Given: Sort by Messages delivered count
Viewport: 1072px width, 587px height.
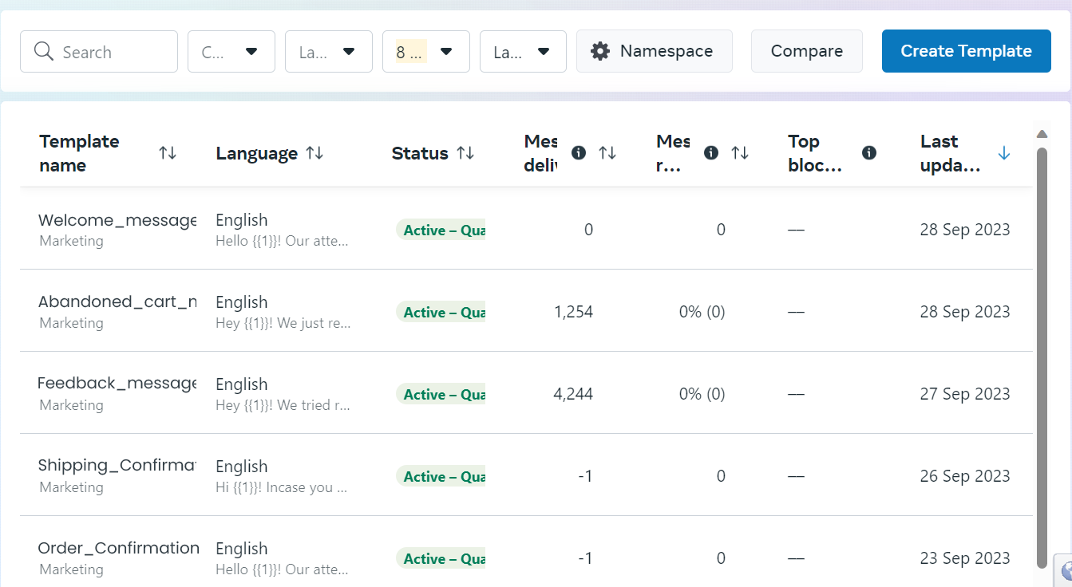Looking at the screenshot, I should point(608,152).
